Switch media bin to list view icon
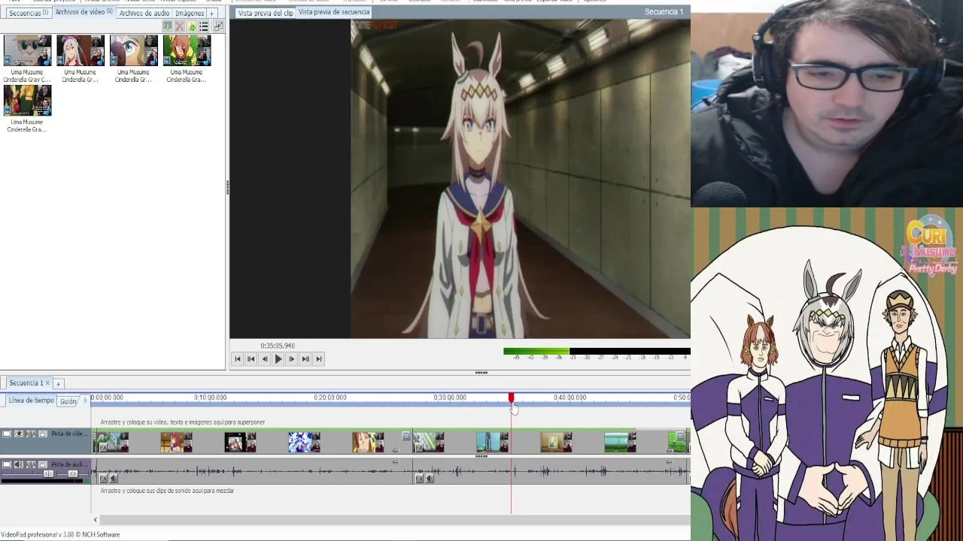 pos(204,26)
